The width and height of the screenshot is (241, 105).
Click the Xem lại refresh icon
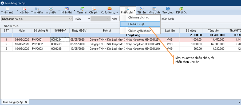click(82, 9)
